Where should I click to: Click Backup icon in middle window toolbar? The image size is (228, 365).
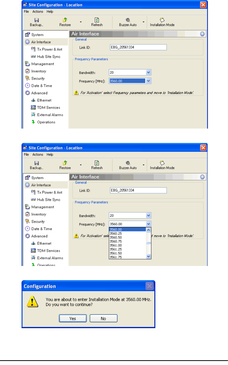(x=37, y=163)
